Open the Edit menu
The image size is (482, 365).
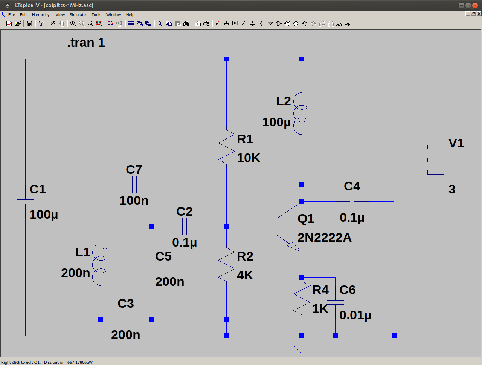click(x=23, y=15)
